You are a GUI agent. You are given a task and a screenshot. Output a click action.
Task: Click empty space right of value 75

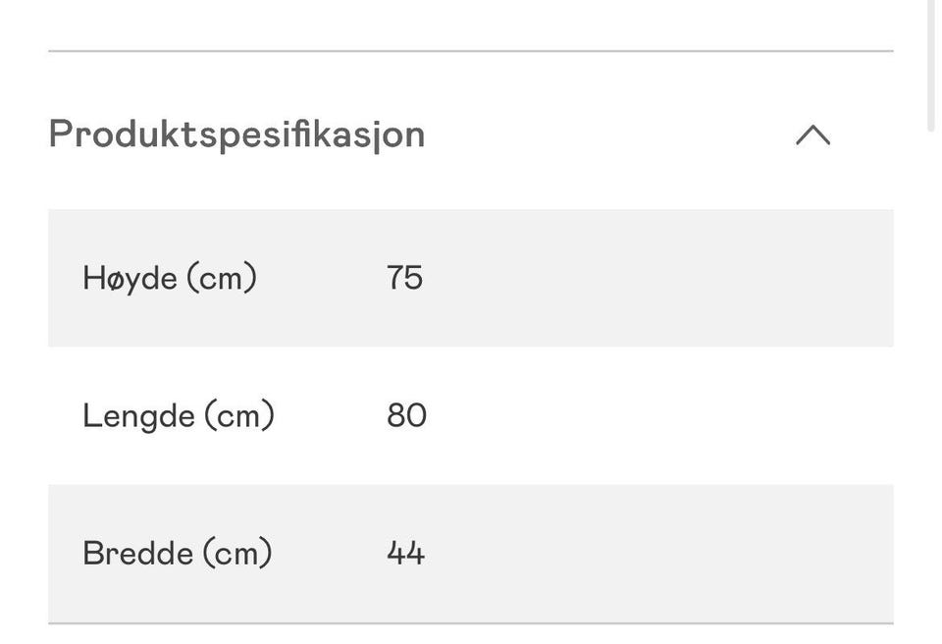pyautogui.click(x=657, y=278)
